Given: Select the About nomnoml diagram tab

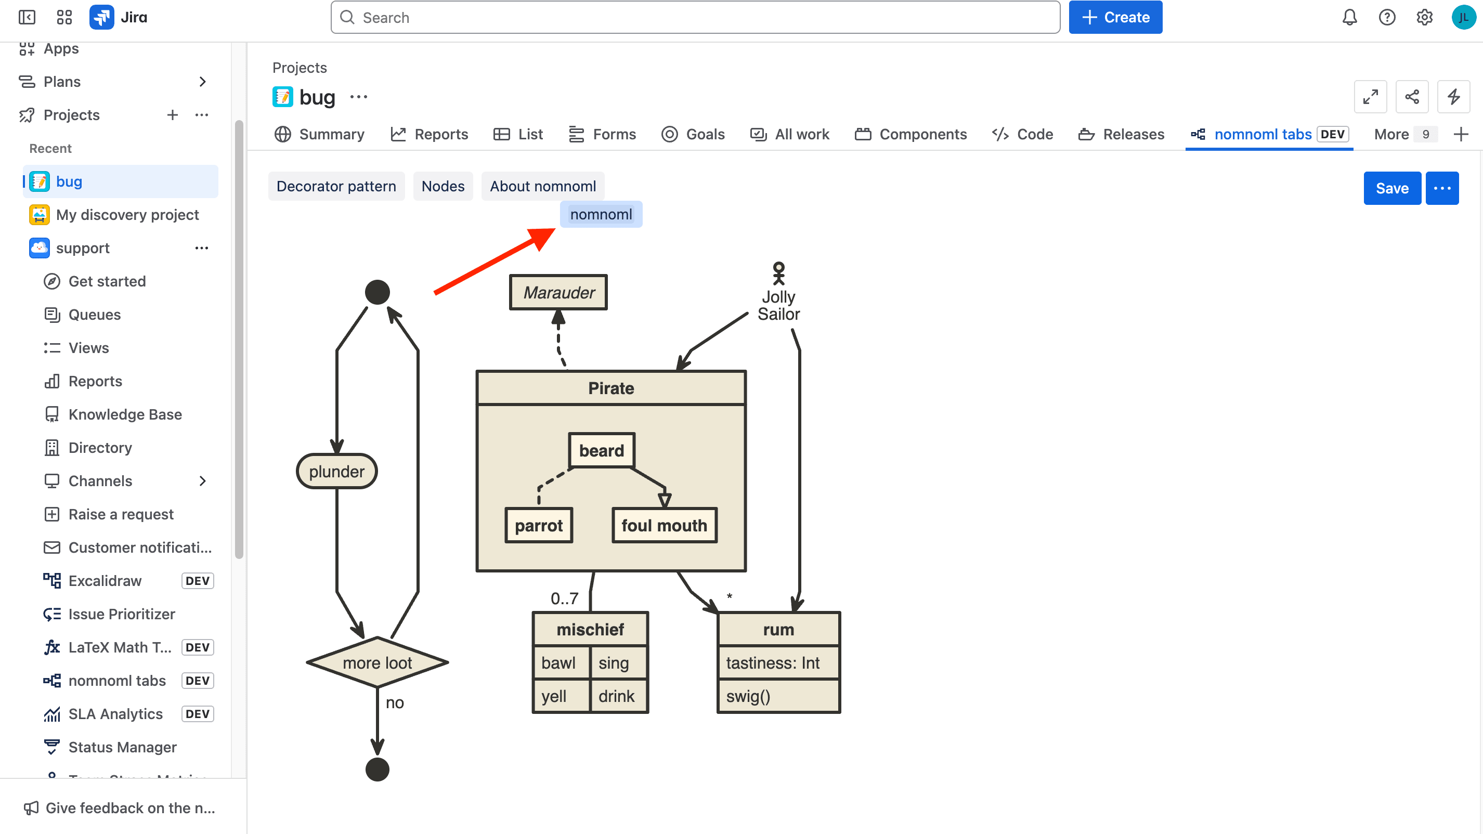Looking at the screenshot, I should point(542,187).
